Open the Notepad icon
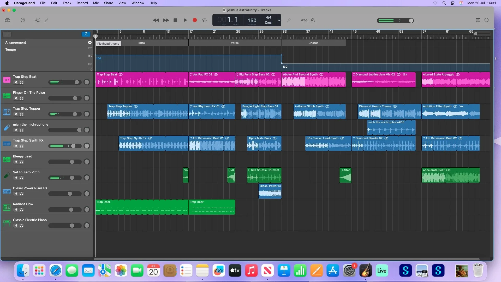The width and height of the screenshot is (501, 282). [x=478, y=20]
